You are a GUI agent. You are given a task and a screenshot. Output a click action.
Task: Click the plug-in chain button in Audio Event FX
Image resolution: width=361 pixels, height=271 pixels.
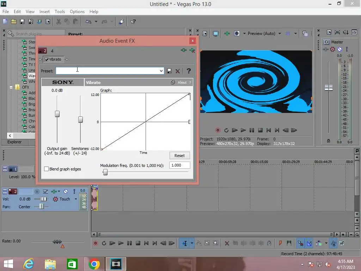click(183, 50)
